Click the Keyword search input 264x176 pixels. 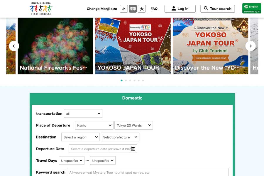click(148, 172)
